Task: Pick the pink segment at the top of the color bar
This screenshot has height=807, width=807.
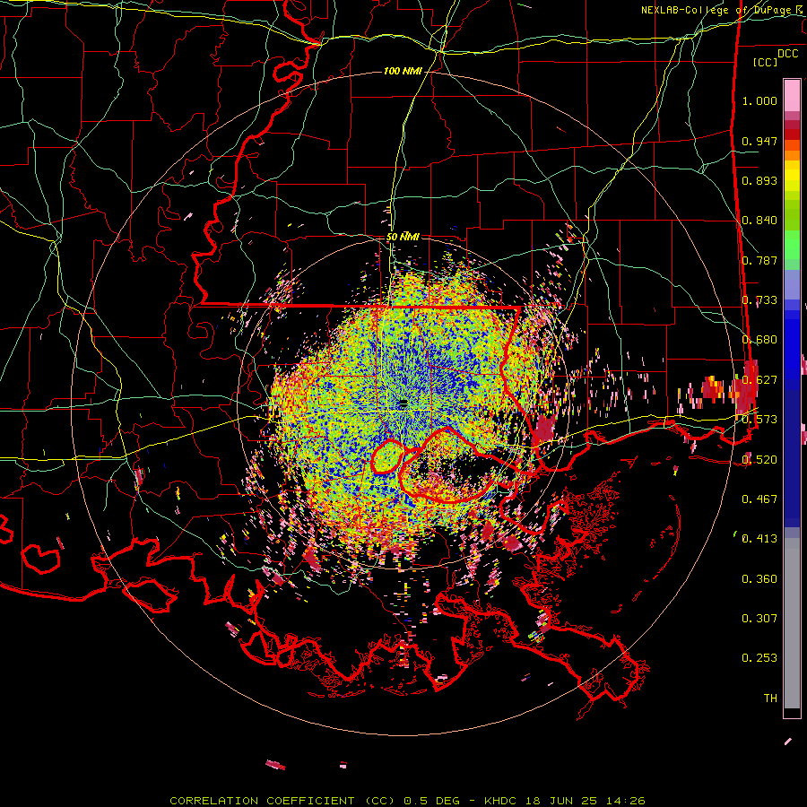Action: click(x=792, y=95)
